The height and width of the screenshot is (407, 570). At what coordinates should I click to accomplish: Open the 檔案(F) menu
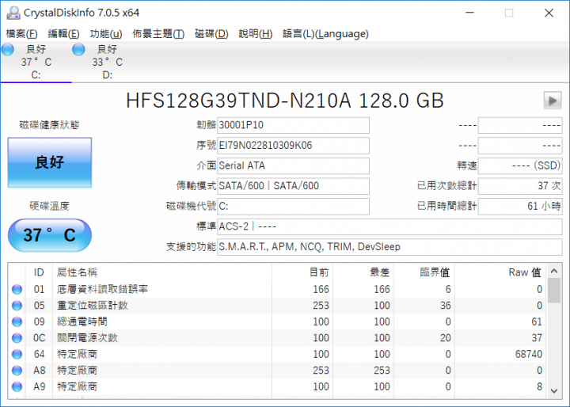click(21, 34)
